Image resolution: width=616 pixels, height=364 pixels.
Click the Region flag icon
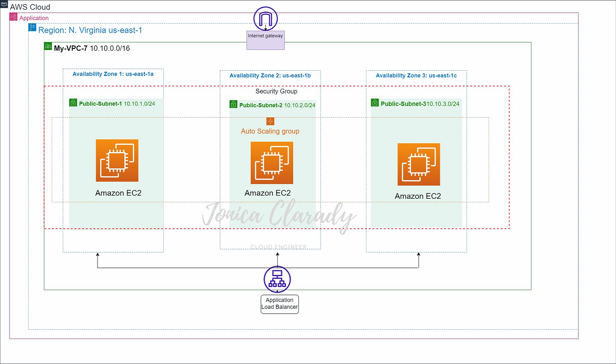pos(32,27)
